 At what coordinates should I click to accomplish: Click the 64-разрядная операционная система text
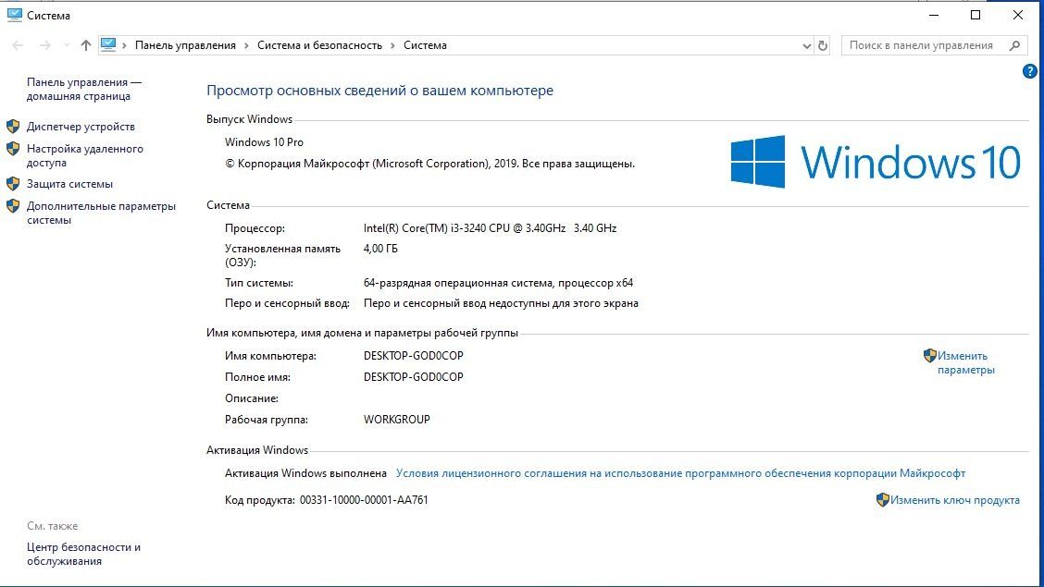point(498,283)
